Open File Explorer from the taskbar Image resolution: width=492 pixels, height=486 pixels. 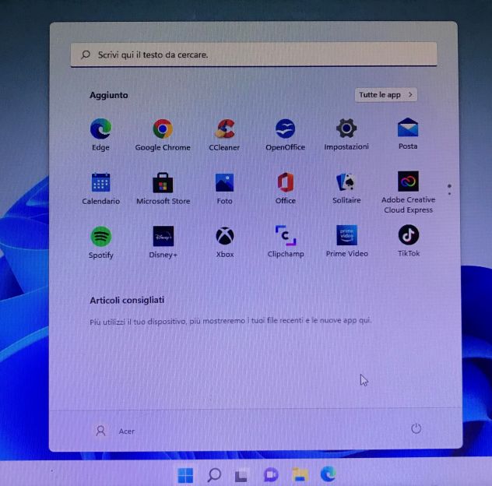point(300,474)
